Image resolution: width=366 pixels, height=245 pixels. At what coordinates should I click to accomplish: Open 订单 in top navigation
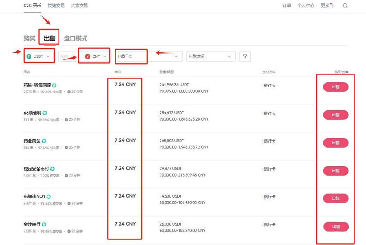[287, 6]
